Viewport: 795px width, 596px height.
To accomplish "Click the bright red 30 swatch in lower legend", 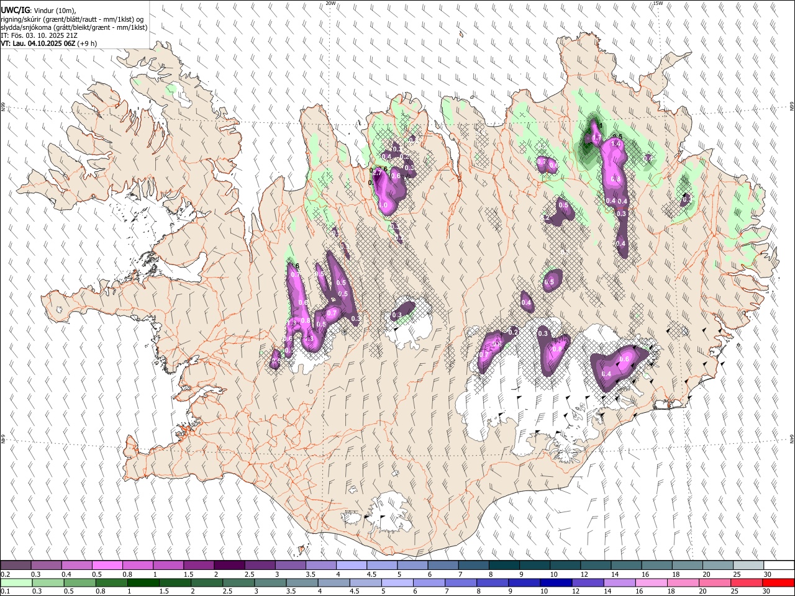I will pos(778,583).
